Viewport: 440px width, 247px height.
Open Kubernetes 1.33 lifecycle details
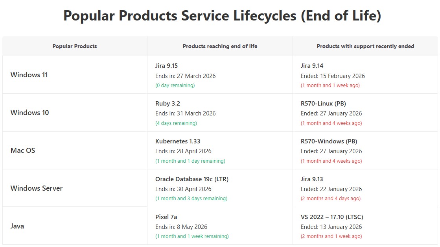click(178, 141)
